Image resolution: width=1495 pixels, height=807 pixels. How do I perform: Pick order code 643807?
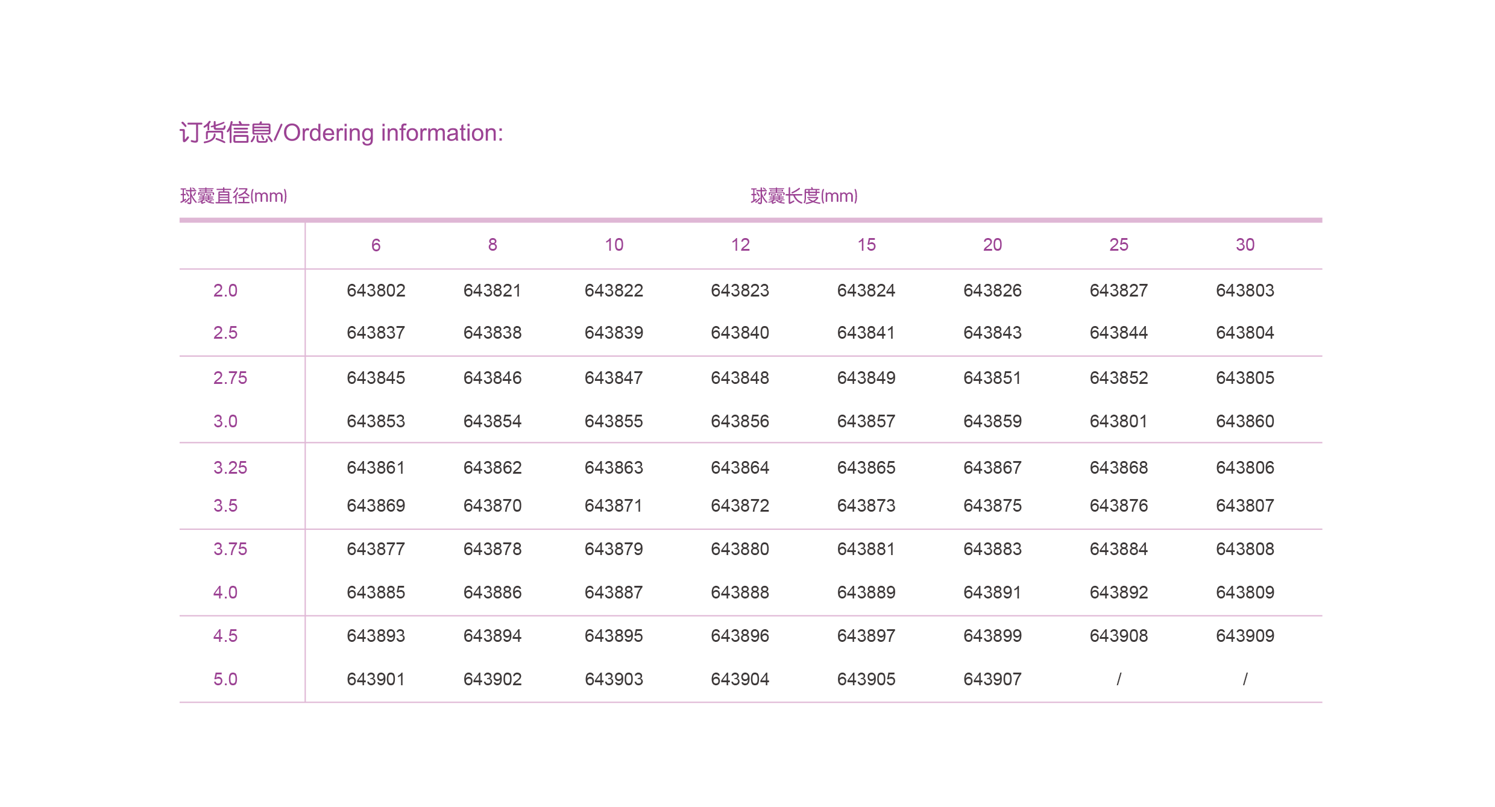pyautogui.click(x=1245, y=506)
